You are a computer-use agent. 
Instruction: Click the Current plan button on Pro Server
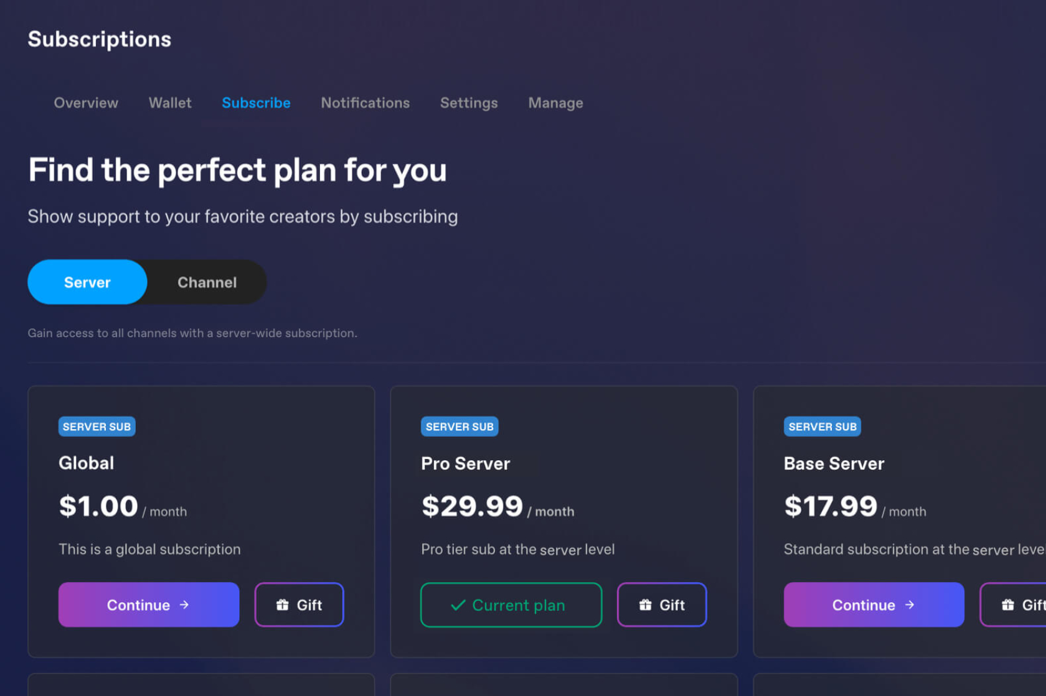tap(511, 605)
